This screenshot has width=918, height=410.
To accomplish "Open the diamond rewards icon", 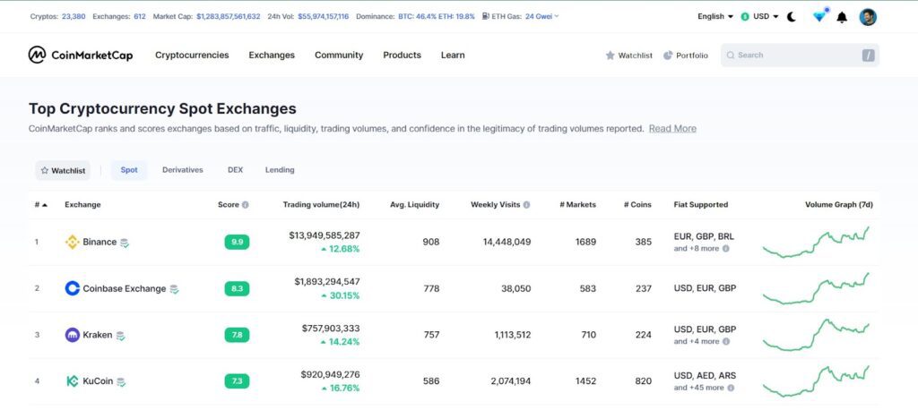I will tap(819, 16).
